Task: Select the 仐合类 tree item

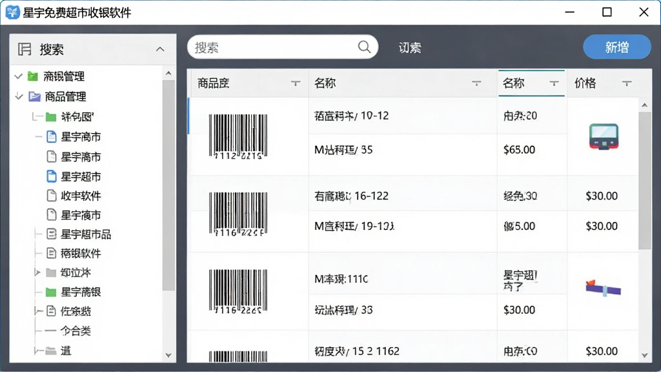Action: coord(76,331)
